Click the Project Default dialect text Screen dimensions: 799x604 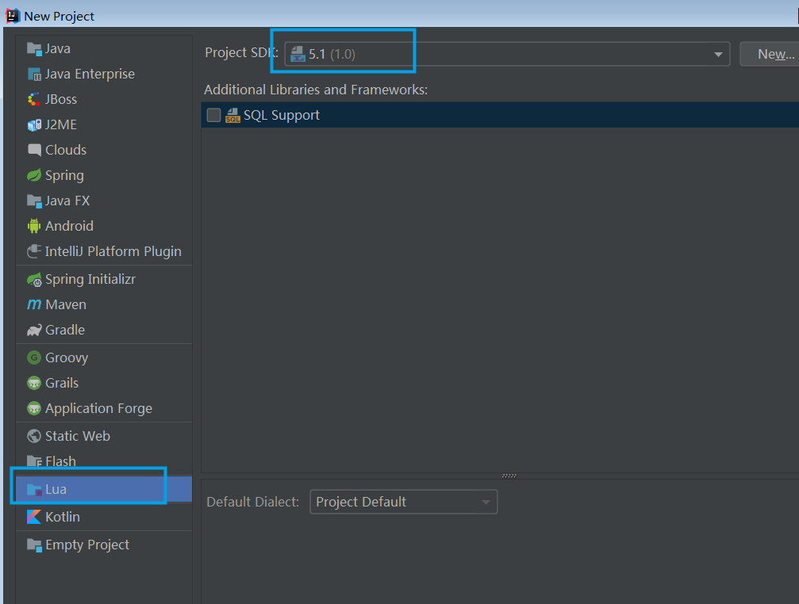tap(361, 503)
